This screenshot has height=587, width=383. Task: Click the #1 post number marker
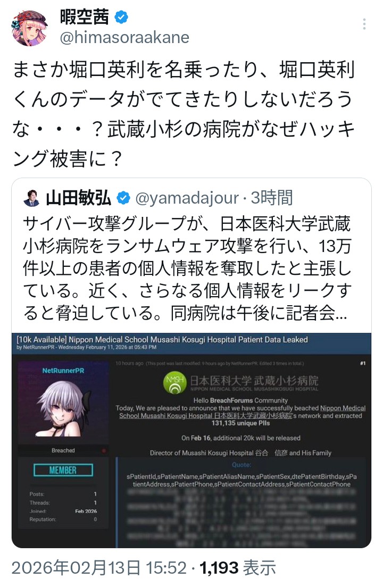tap(362, 363)
